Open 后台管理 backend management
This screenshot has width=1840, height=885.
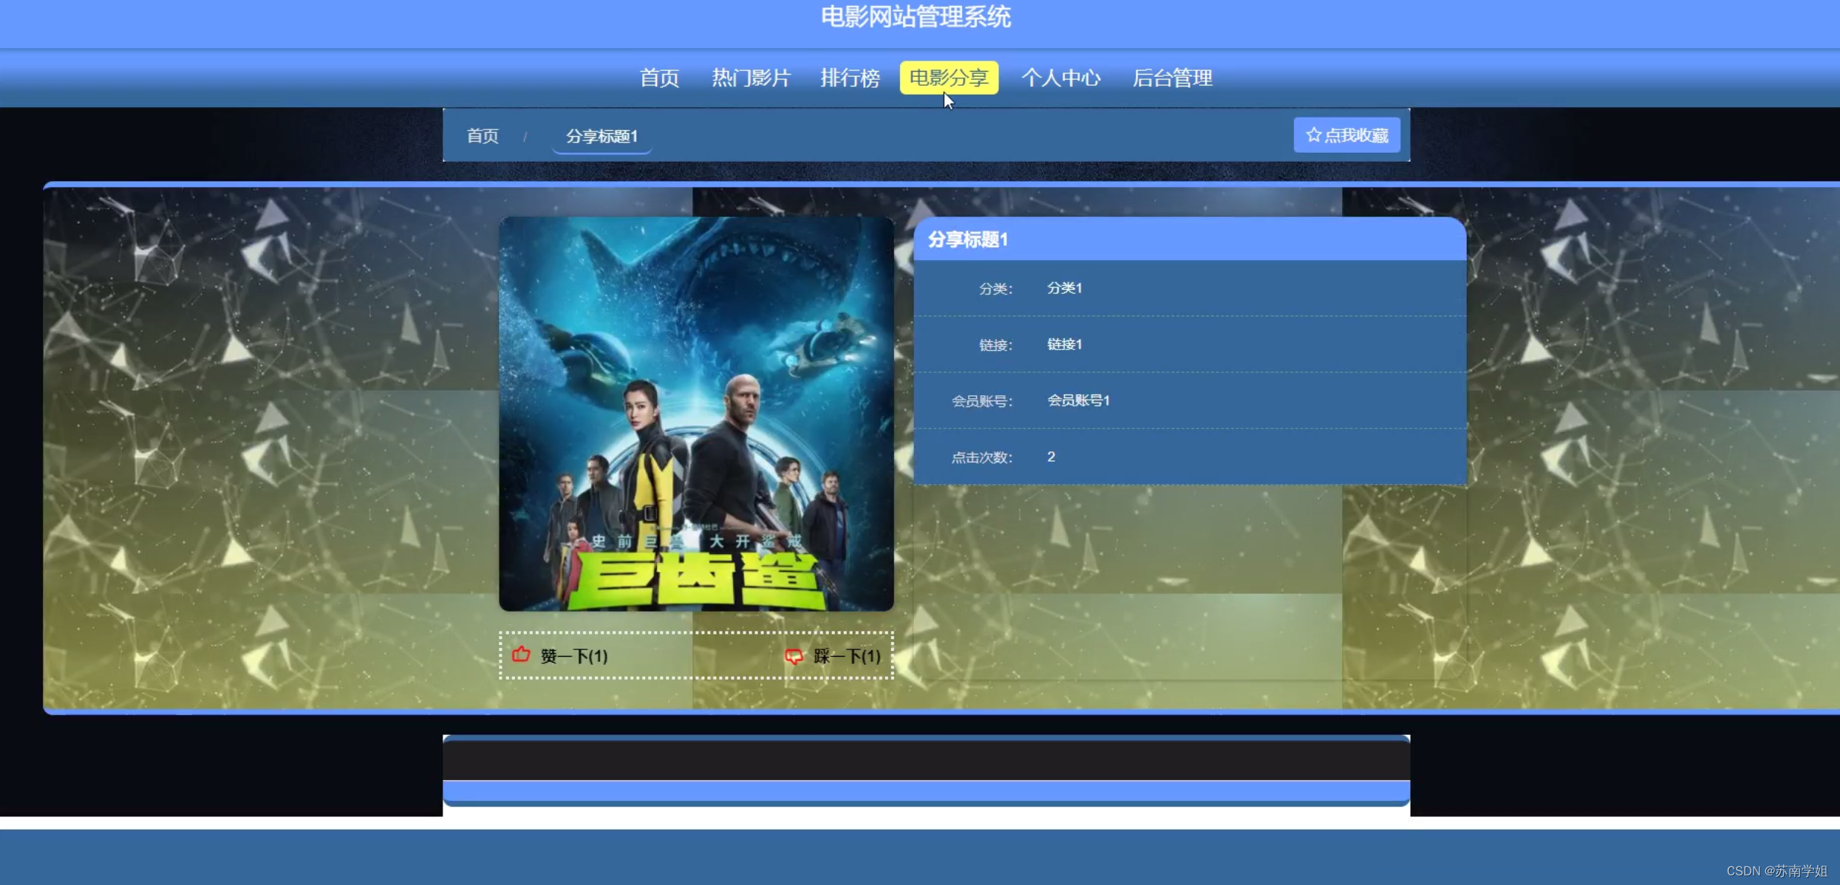[1172, 78]
